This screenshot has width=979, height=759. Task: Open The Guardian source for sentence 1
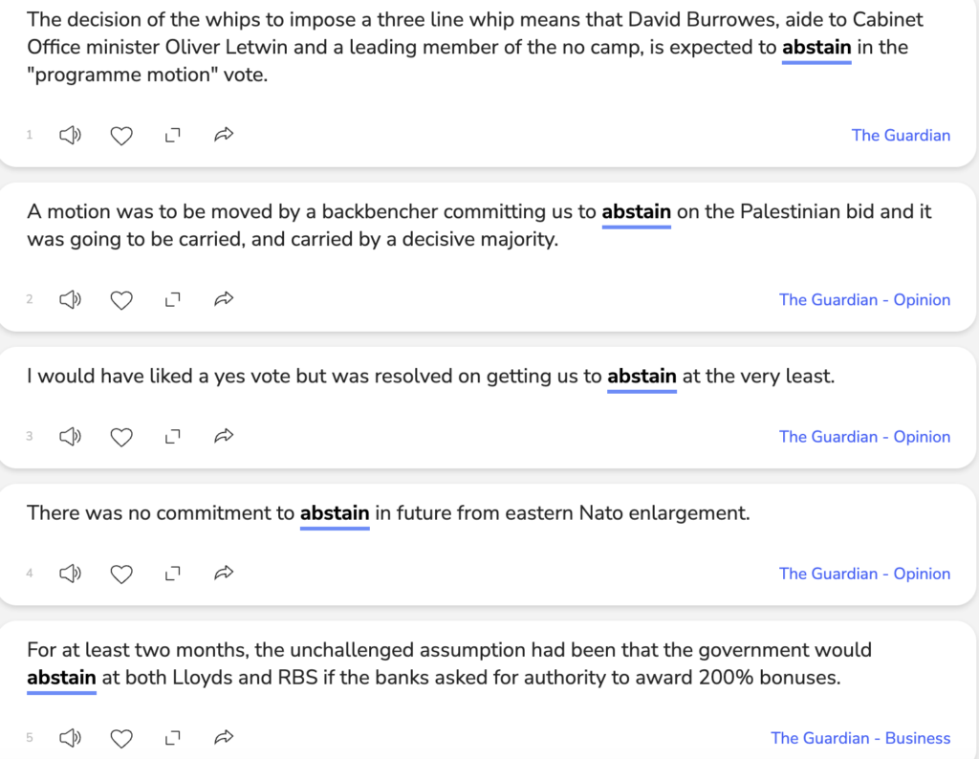tap(901, 136)
